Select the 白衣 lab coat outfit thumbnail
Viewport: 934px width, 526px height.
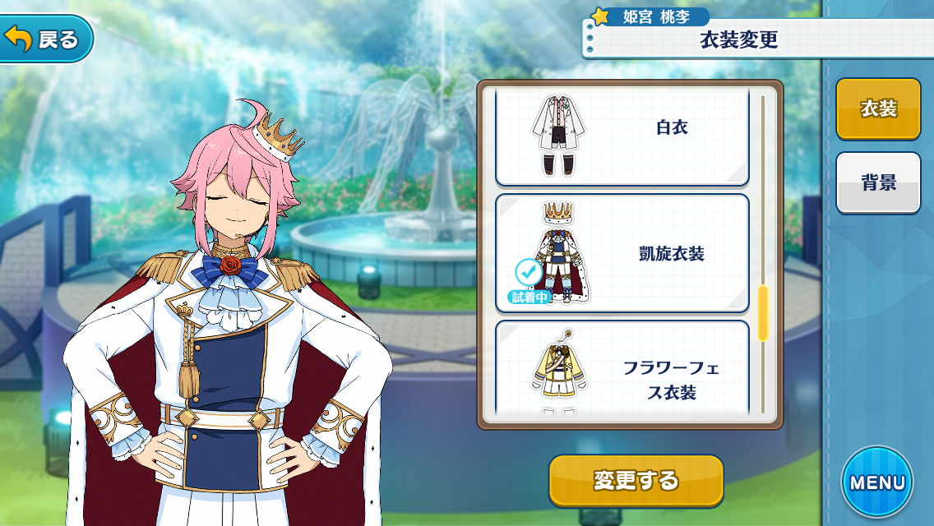pos(559,136)
